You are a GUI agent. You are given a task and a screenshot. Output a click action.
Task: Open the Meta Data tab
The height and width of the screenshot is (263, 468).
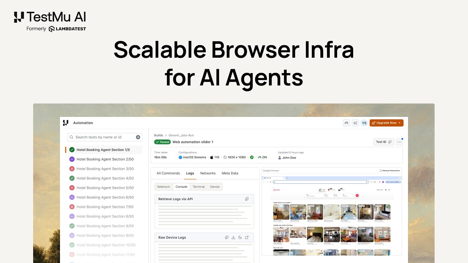230,173
